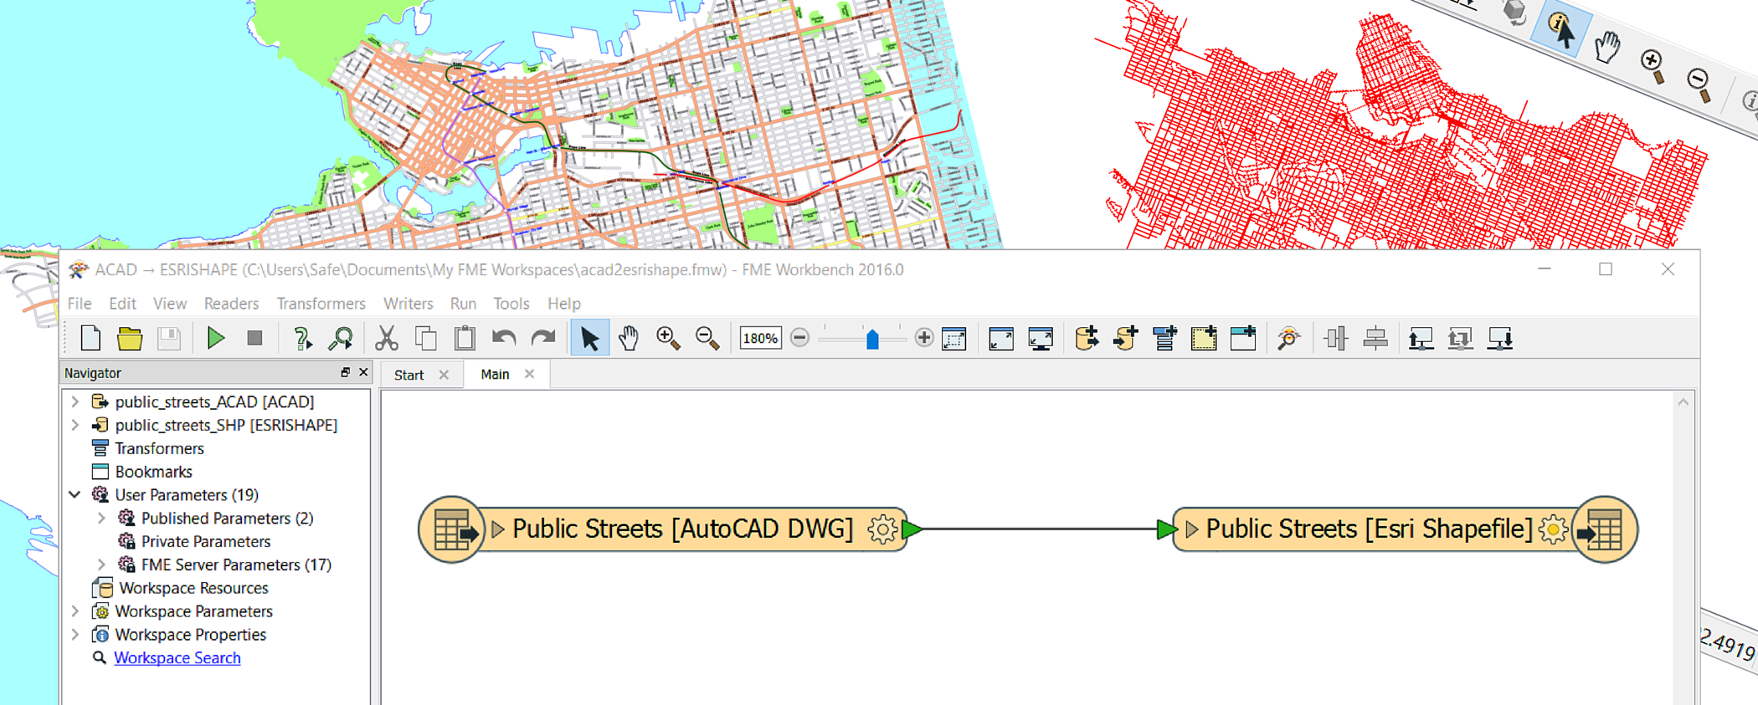Open the Edit menu

(122, 304)
